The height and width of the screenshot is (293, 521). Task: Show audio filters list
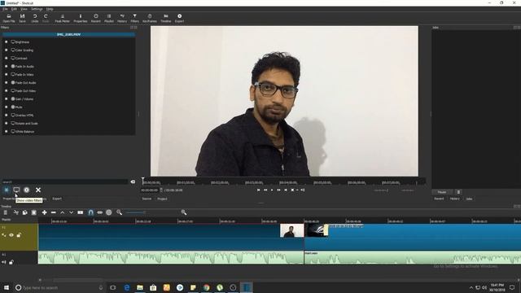click(27, 190)
